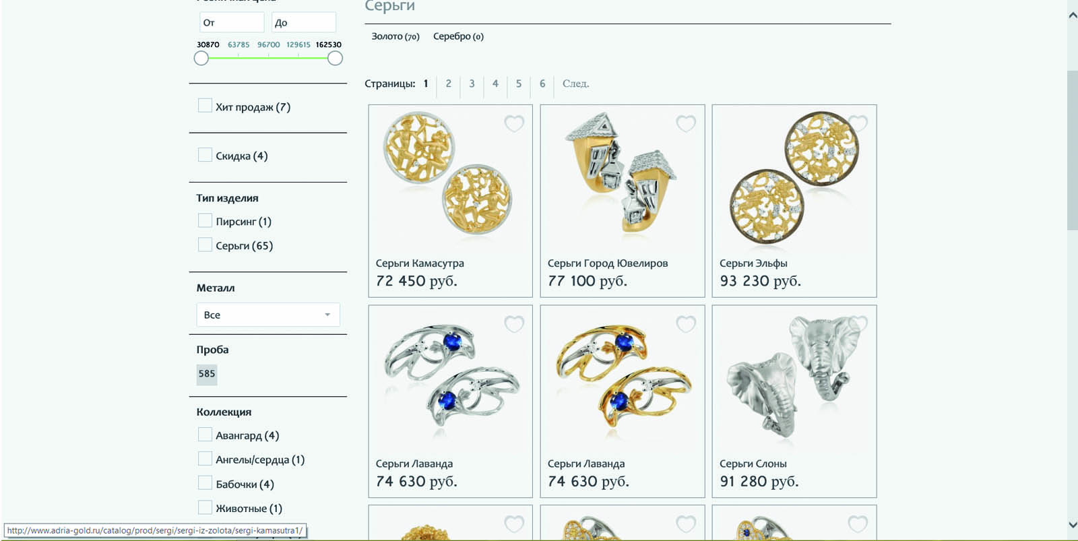Click the Серьги Эльфы title link
Image resolution: width=1078 pixels, height=541 pixels.
click(753, 263)
